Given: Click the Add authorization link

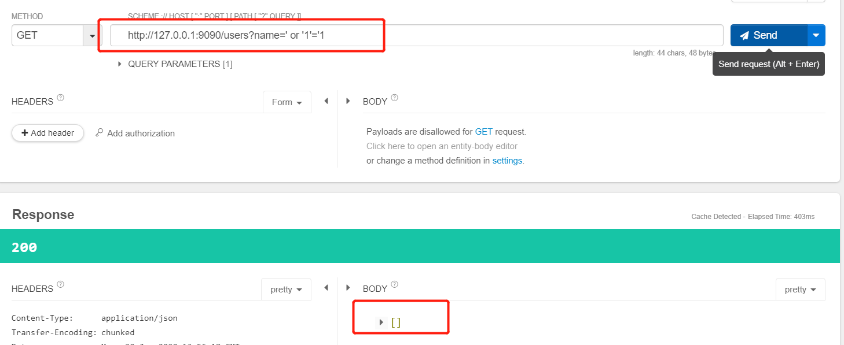Looking at the screenshot, I should tap(135, 133).
